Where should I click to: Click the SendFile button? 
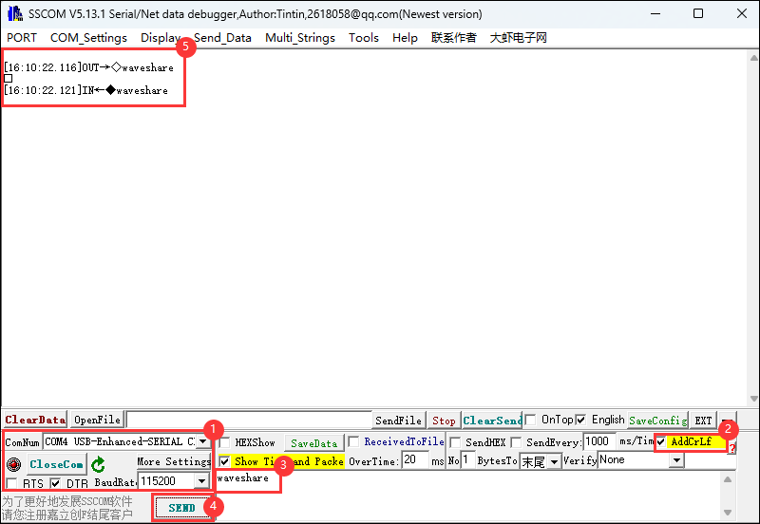pos(398,421)
